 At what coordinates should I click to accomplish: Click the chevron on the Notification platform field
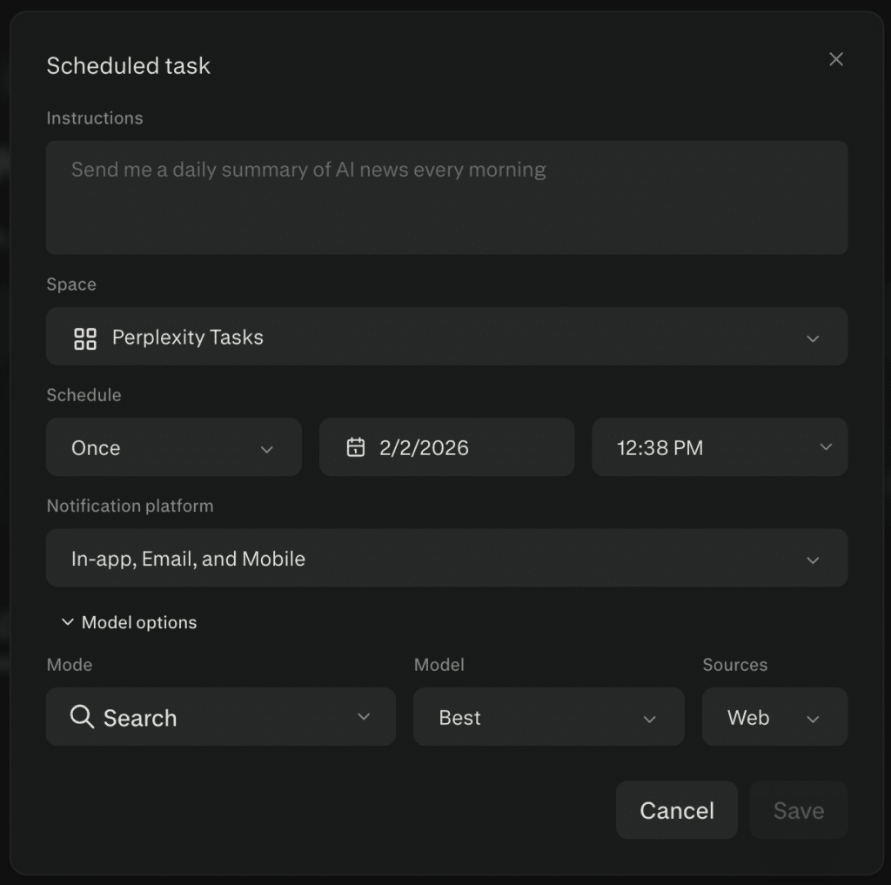[x=814, y=558]
